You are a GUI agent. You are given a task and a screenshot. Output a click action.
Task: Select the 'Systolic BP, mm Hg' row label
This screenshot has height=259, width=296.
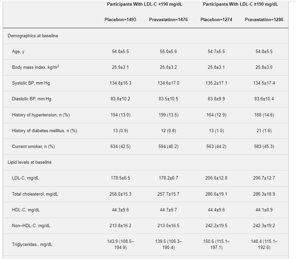(x=31, y=83)
